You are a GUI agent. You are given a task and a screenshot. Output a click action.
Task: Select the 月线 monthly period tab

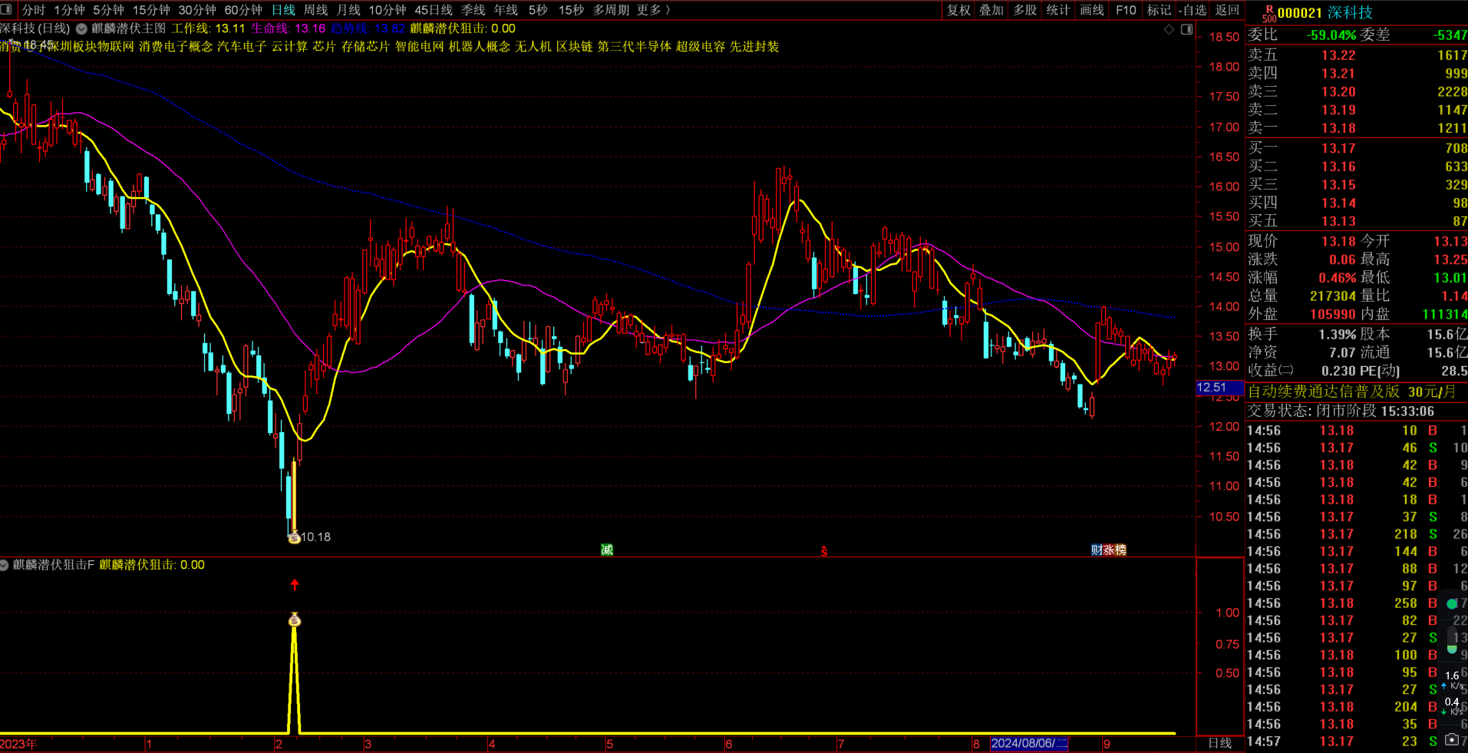[348, 10]
